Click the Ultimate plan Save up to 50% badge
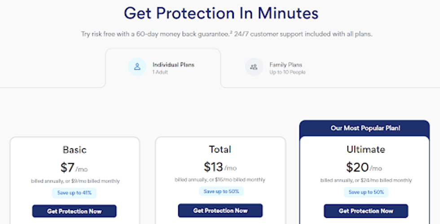This screenshot has width=440, height=224. [x=366, y=192]
